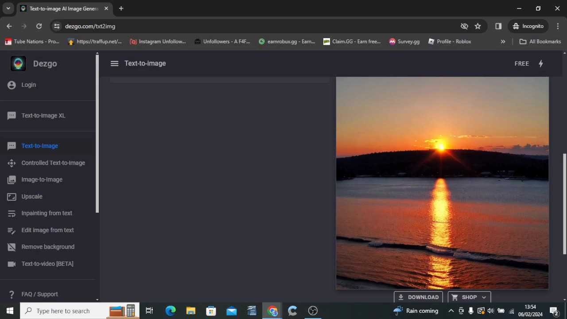Viewport: 567px width, 319px height.
Task: Launch Microsoft Edge from taskbar
Action: point(171,311)
